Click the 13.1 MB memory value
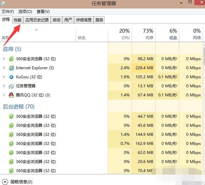The height and width of the screenshot is (185, 205). pyautogui.click(x=145, y=86)
